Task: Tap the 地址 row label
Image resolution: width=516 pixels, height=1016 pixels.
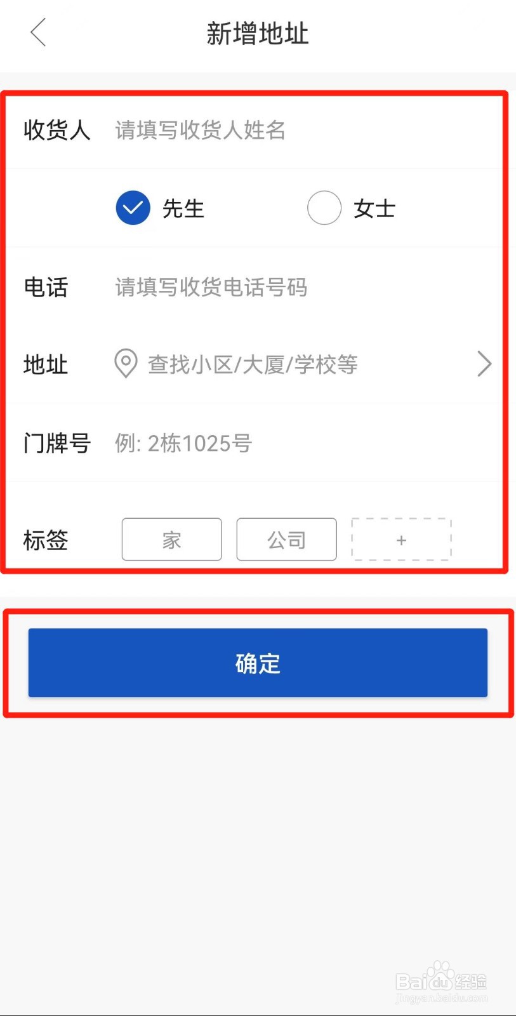Action: [x=46, y=364]
